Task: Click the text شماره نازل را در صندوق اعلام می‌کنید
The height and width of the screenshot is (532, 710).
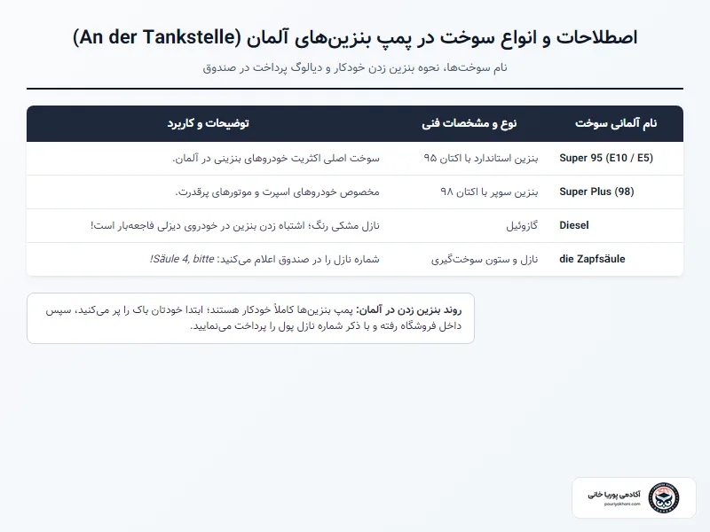Action: [298, 259]
